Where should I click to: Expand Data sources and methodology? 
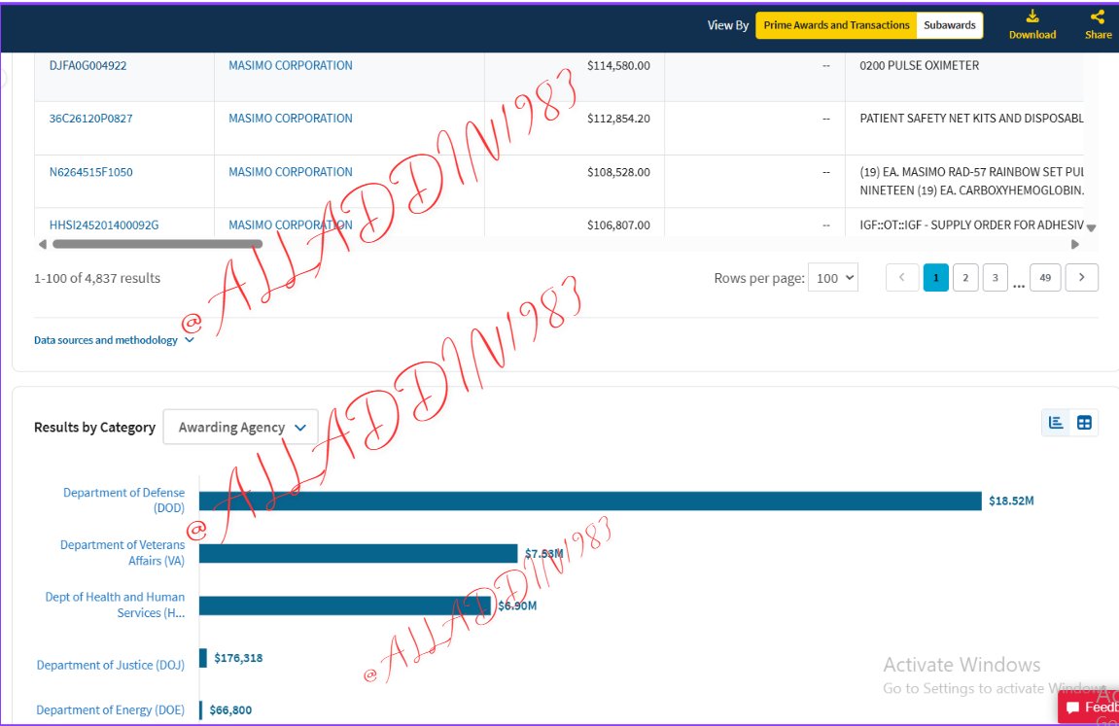click(114, 340)
